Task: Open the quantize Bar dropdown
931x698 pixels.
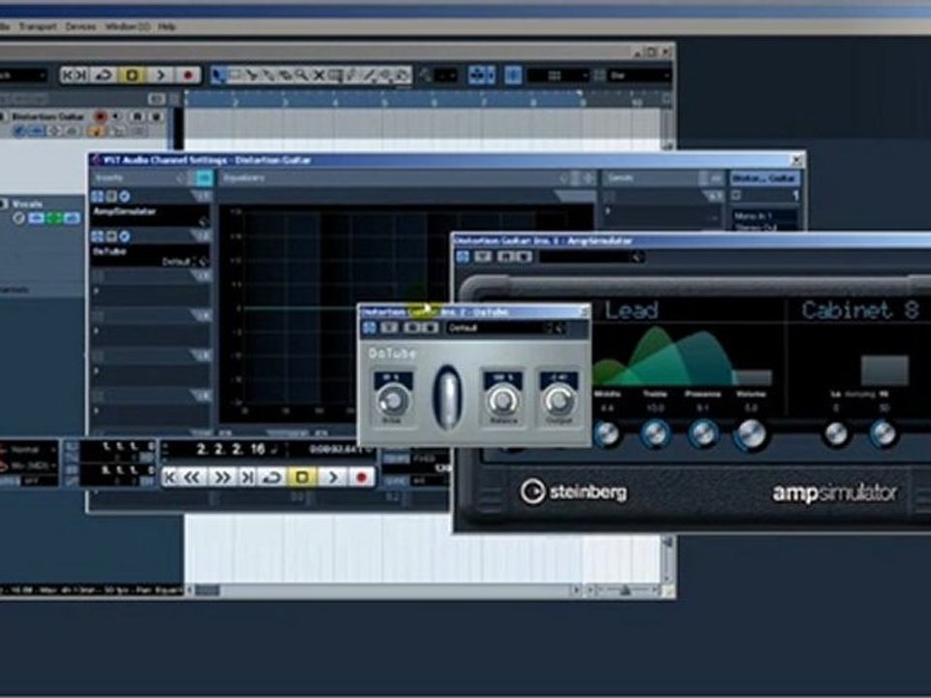Action: [639, 76]
